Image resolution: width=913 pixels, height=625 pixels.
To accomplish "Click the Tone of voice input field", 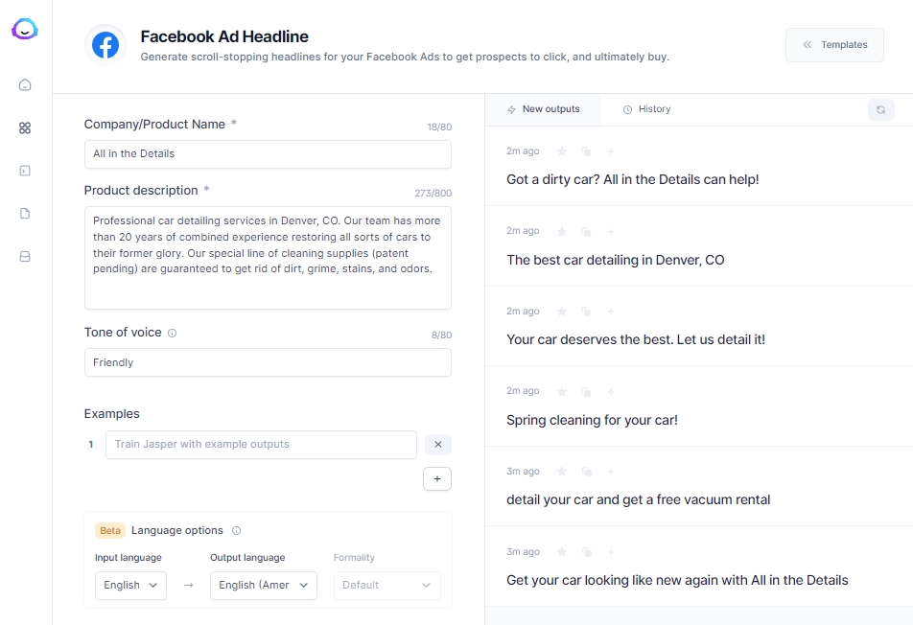I will pos(268,362).
